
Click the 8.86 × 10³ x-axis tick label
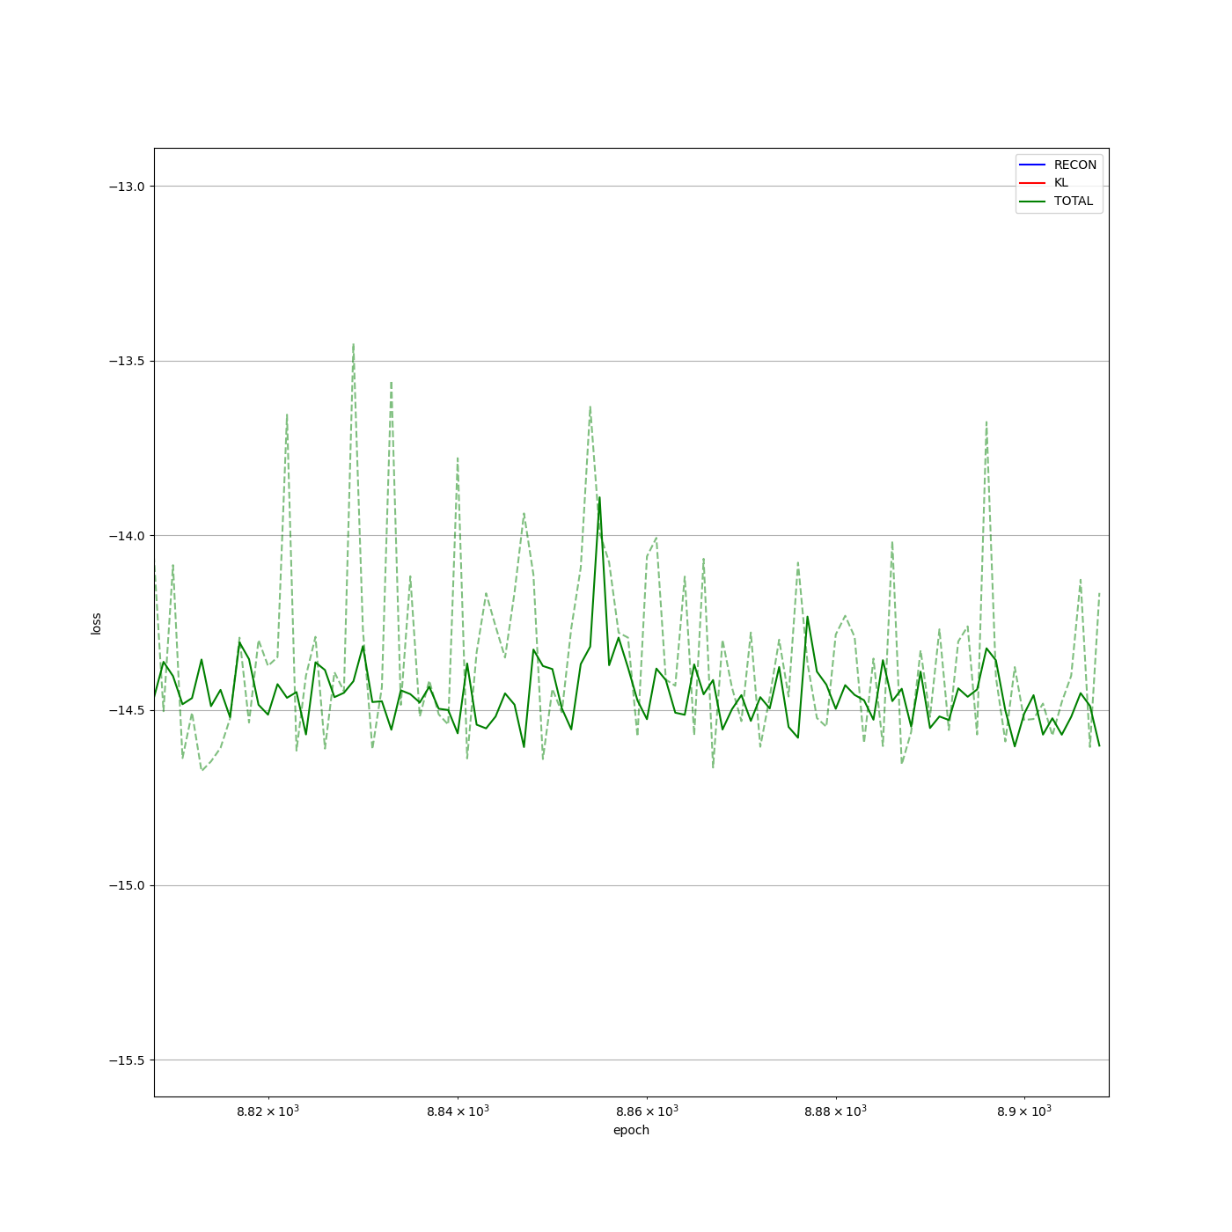click(x=647, y=1111)
